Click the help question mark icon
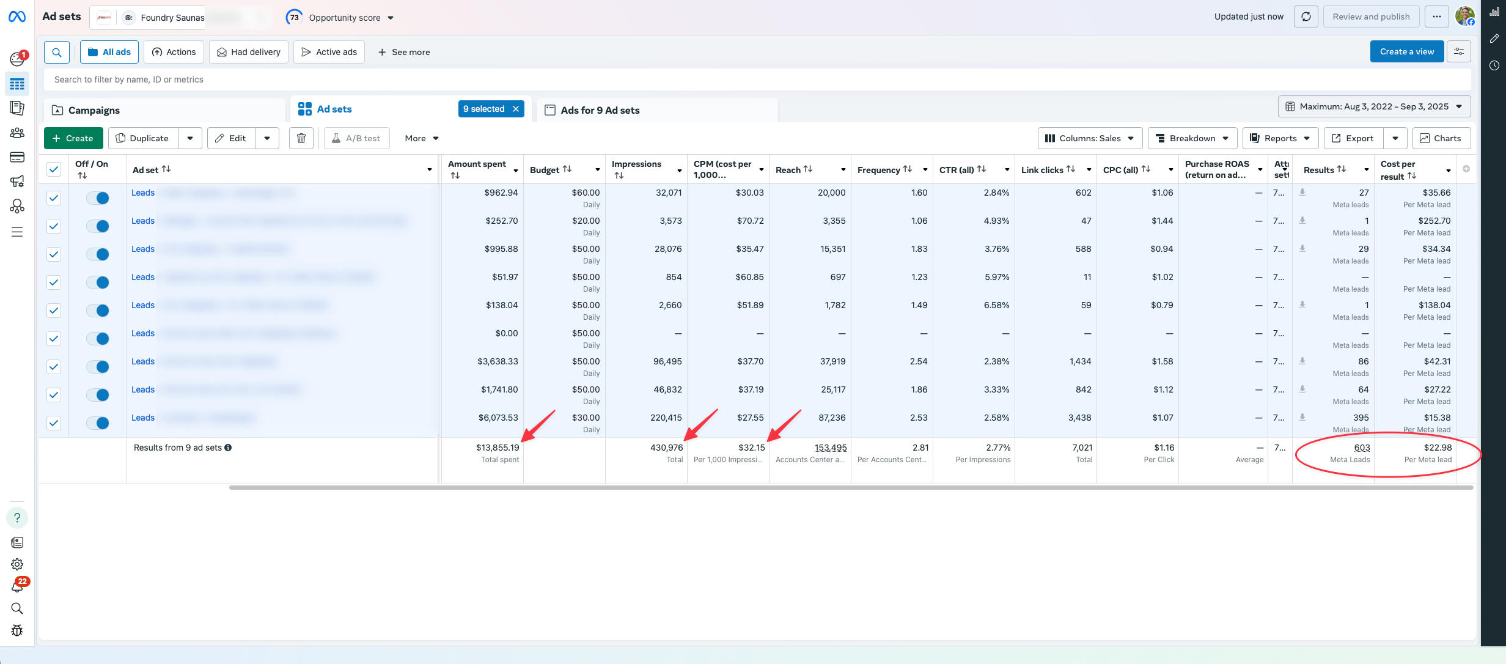The image size is (1506, 664). (17, 518)
